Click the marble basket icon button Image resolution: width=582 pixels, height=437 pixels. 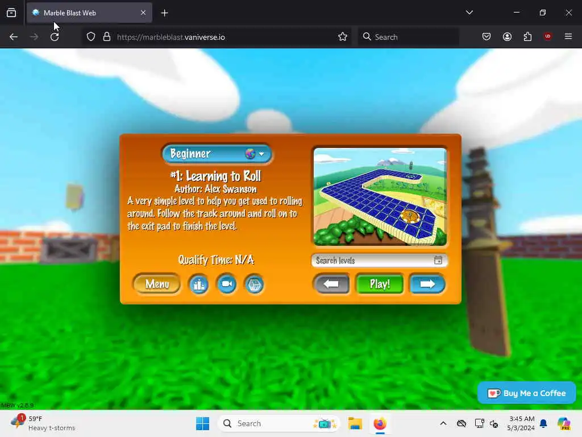click(x=254, y=285)
